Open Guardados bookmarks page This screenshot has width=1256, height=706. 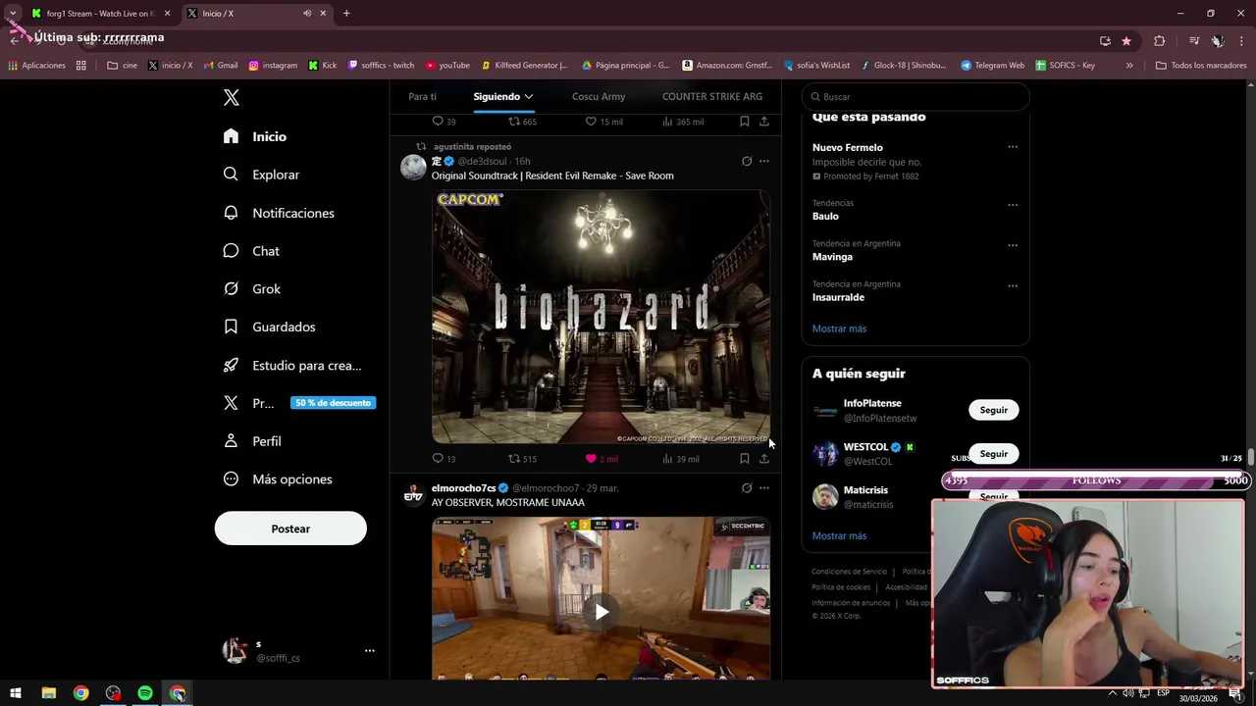[269, 327]
